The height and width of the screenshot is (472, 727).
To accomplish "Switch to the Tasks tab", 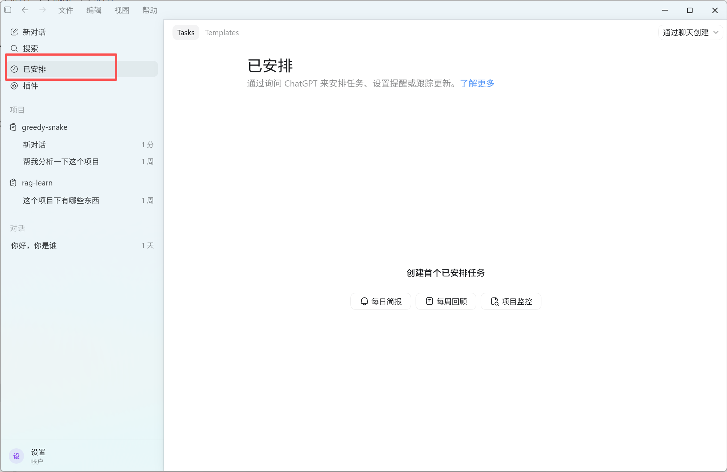I will click(x=186, y=32).
